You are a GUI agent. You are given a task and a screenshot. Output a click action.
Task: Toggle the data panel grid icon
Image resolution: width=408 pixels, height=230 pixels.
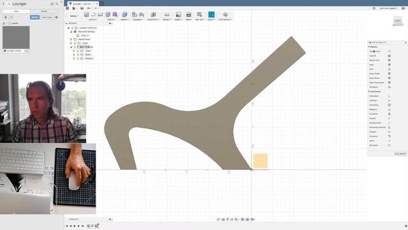tap(68, 8)
